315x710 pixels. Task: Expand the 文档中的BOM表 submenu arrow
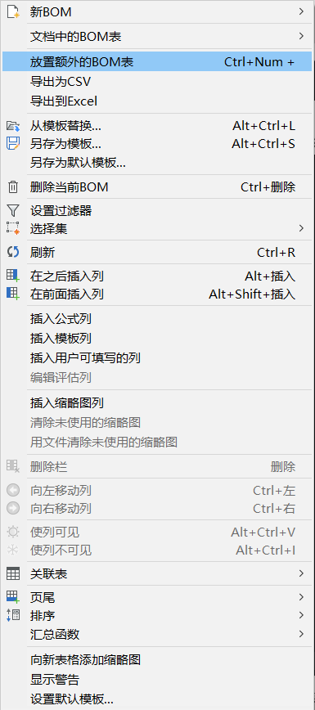coord(301,36)
